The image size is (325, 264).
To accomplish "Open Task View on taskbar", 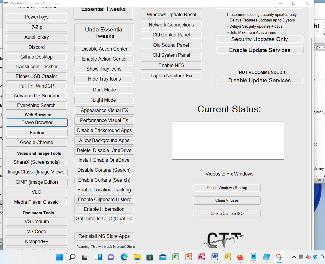I will click(85, 257).
